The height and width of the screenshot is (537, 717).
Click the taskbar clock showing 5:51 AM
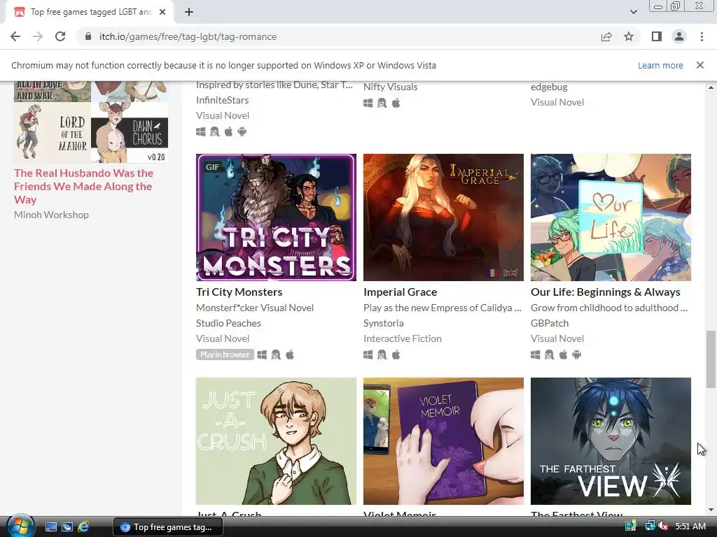690,527
